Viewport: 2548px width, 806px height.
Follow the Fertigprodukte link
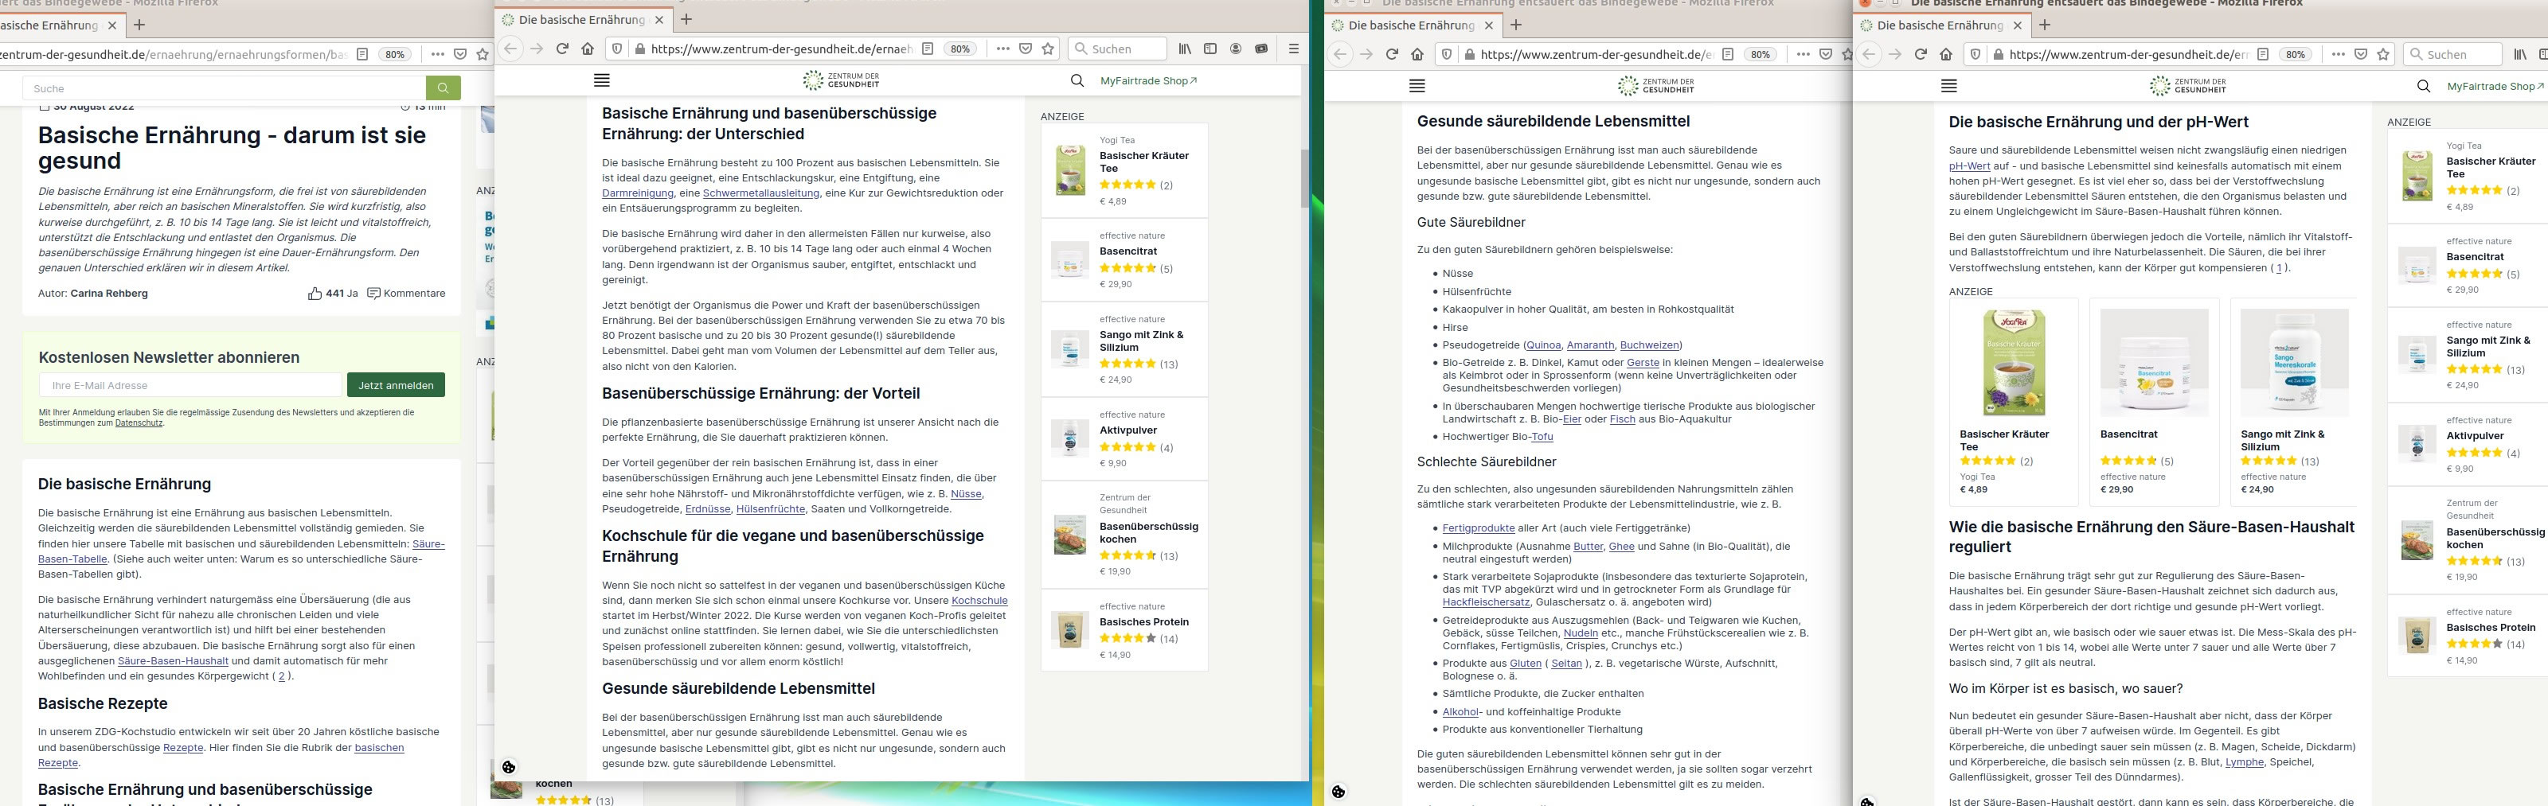(1478, 528)
